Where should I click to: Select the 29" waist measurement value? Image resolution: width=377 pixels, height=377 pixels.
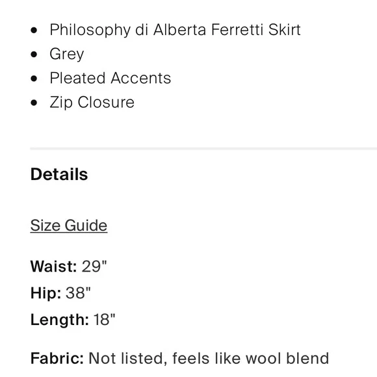tap(94, 266)
